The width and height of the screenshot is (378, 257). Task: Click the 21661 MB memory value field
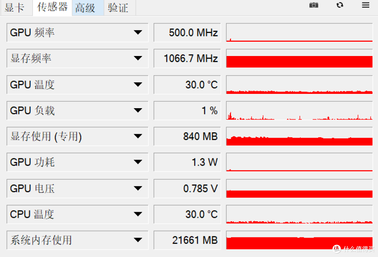[187, 240]
